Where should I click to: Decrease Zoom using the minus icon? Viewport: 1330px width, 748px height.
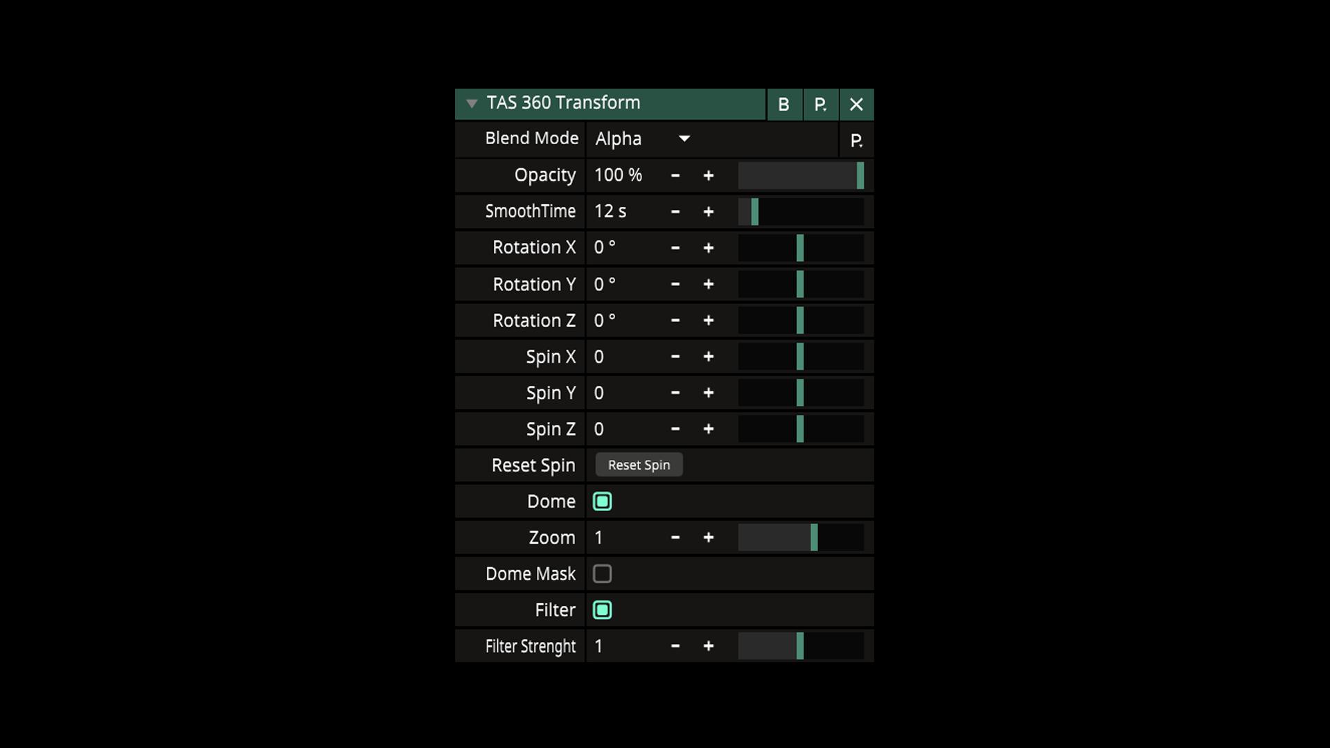click(675, 537)
